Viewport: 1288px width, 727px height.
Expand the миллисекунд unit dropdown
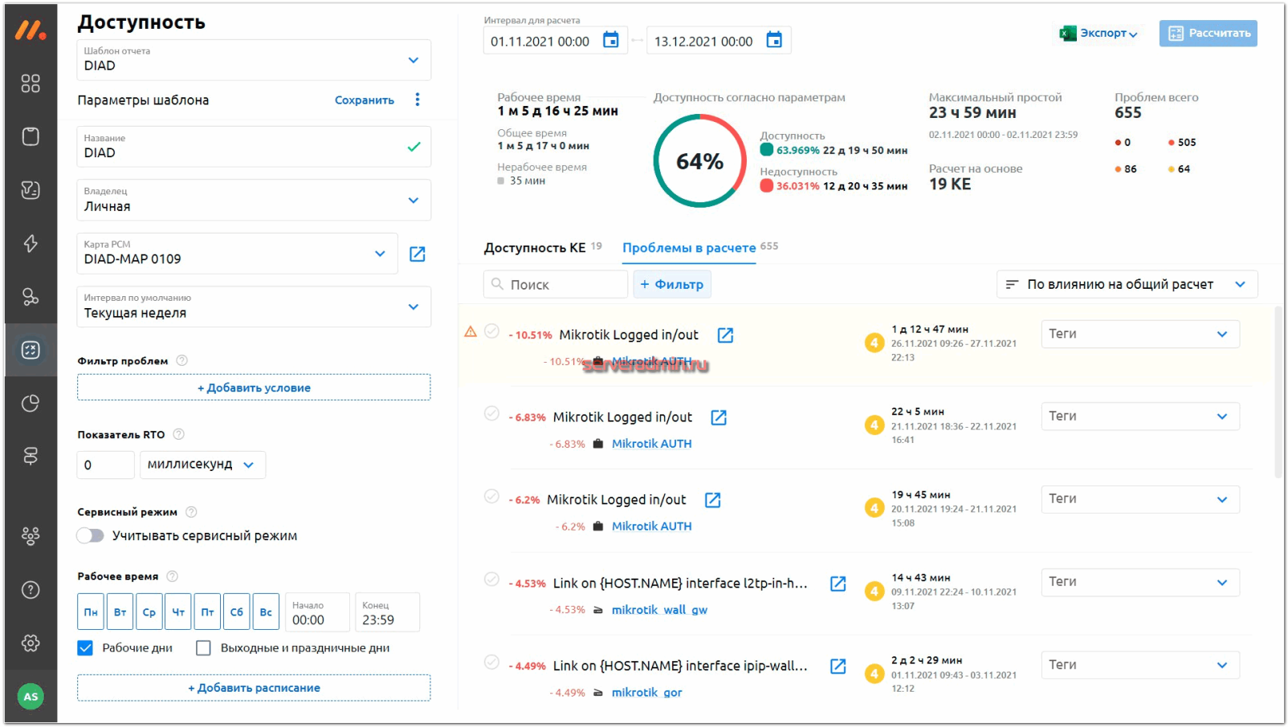(202, 465)
